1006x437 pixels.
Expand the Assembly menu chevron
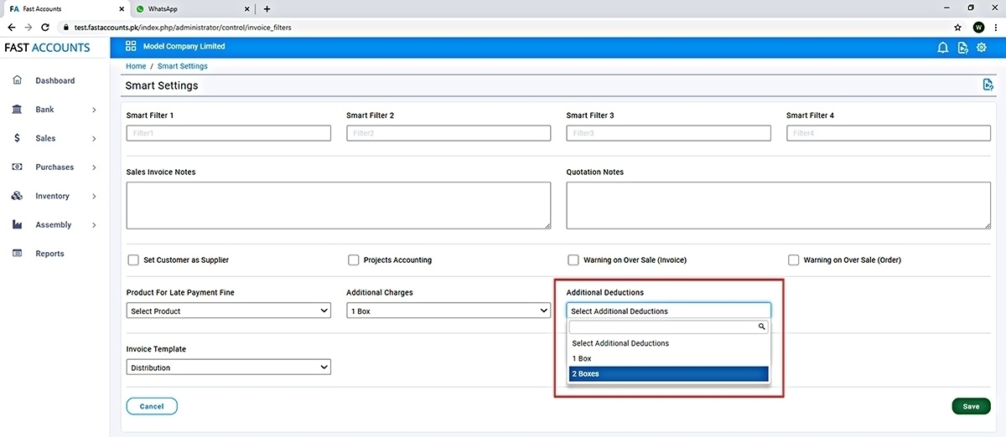click(94, 225)
